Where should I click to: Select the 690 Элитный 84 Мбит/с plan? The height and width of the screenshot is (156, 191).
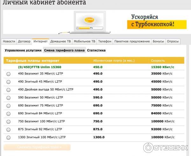(9, 114)
